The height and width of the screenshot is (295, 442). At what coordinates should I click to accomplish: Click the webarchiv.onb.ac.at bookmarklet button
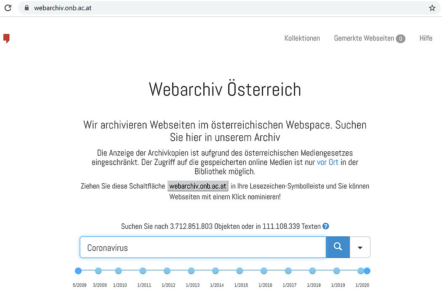pyautogui.click(x=198, y=186)
